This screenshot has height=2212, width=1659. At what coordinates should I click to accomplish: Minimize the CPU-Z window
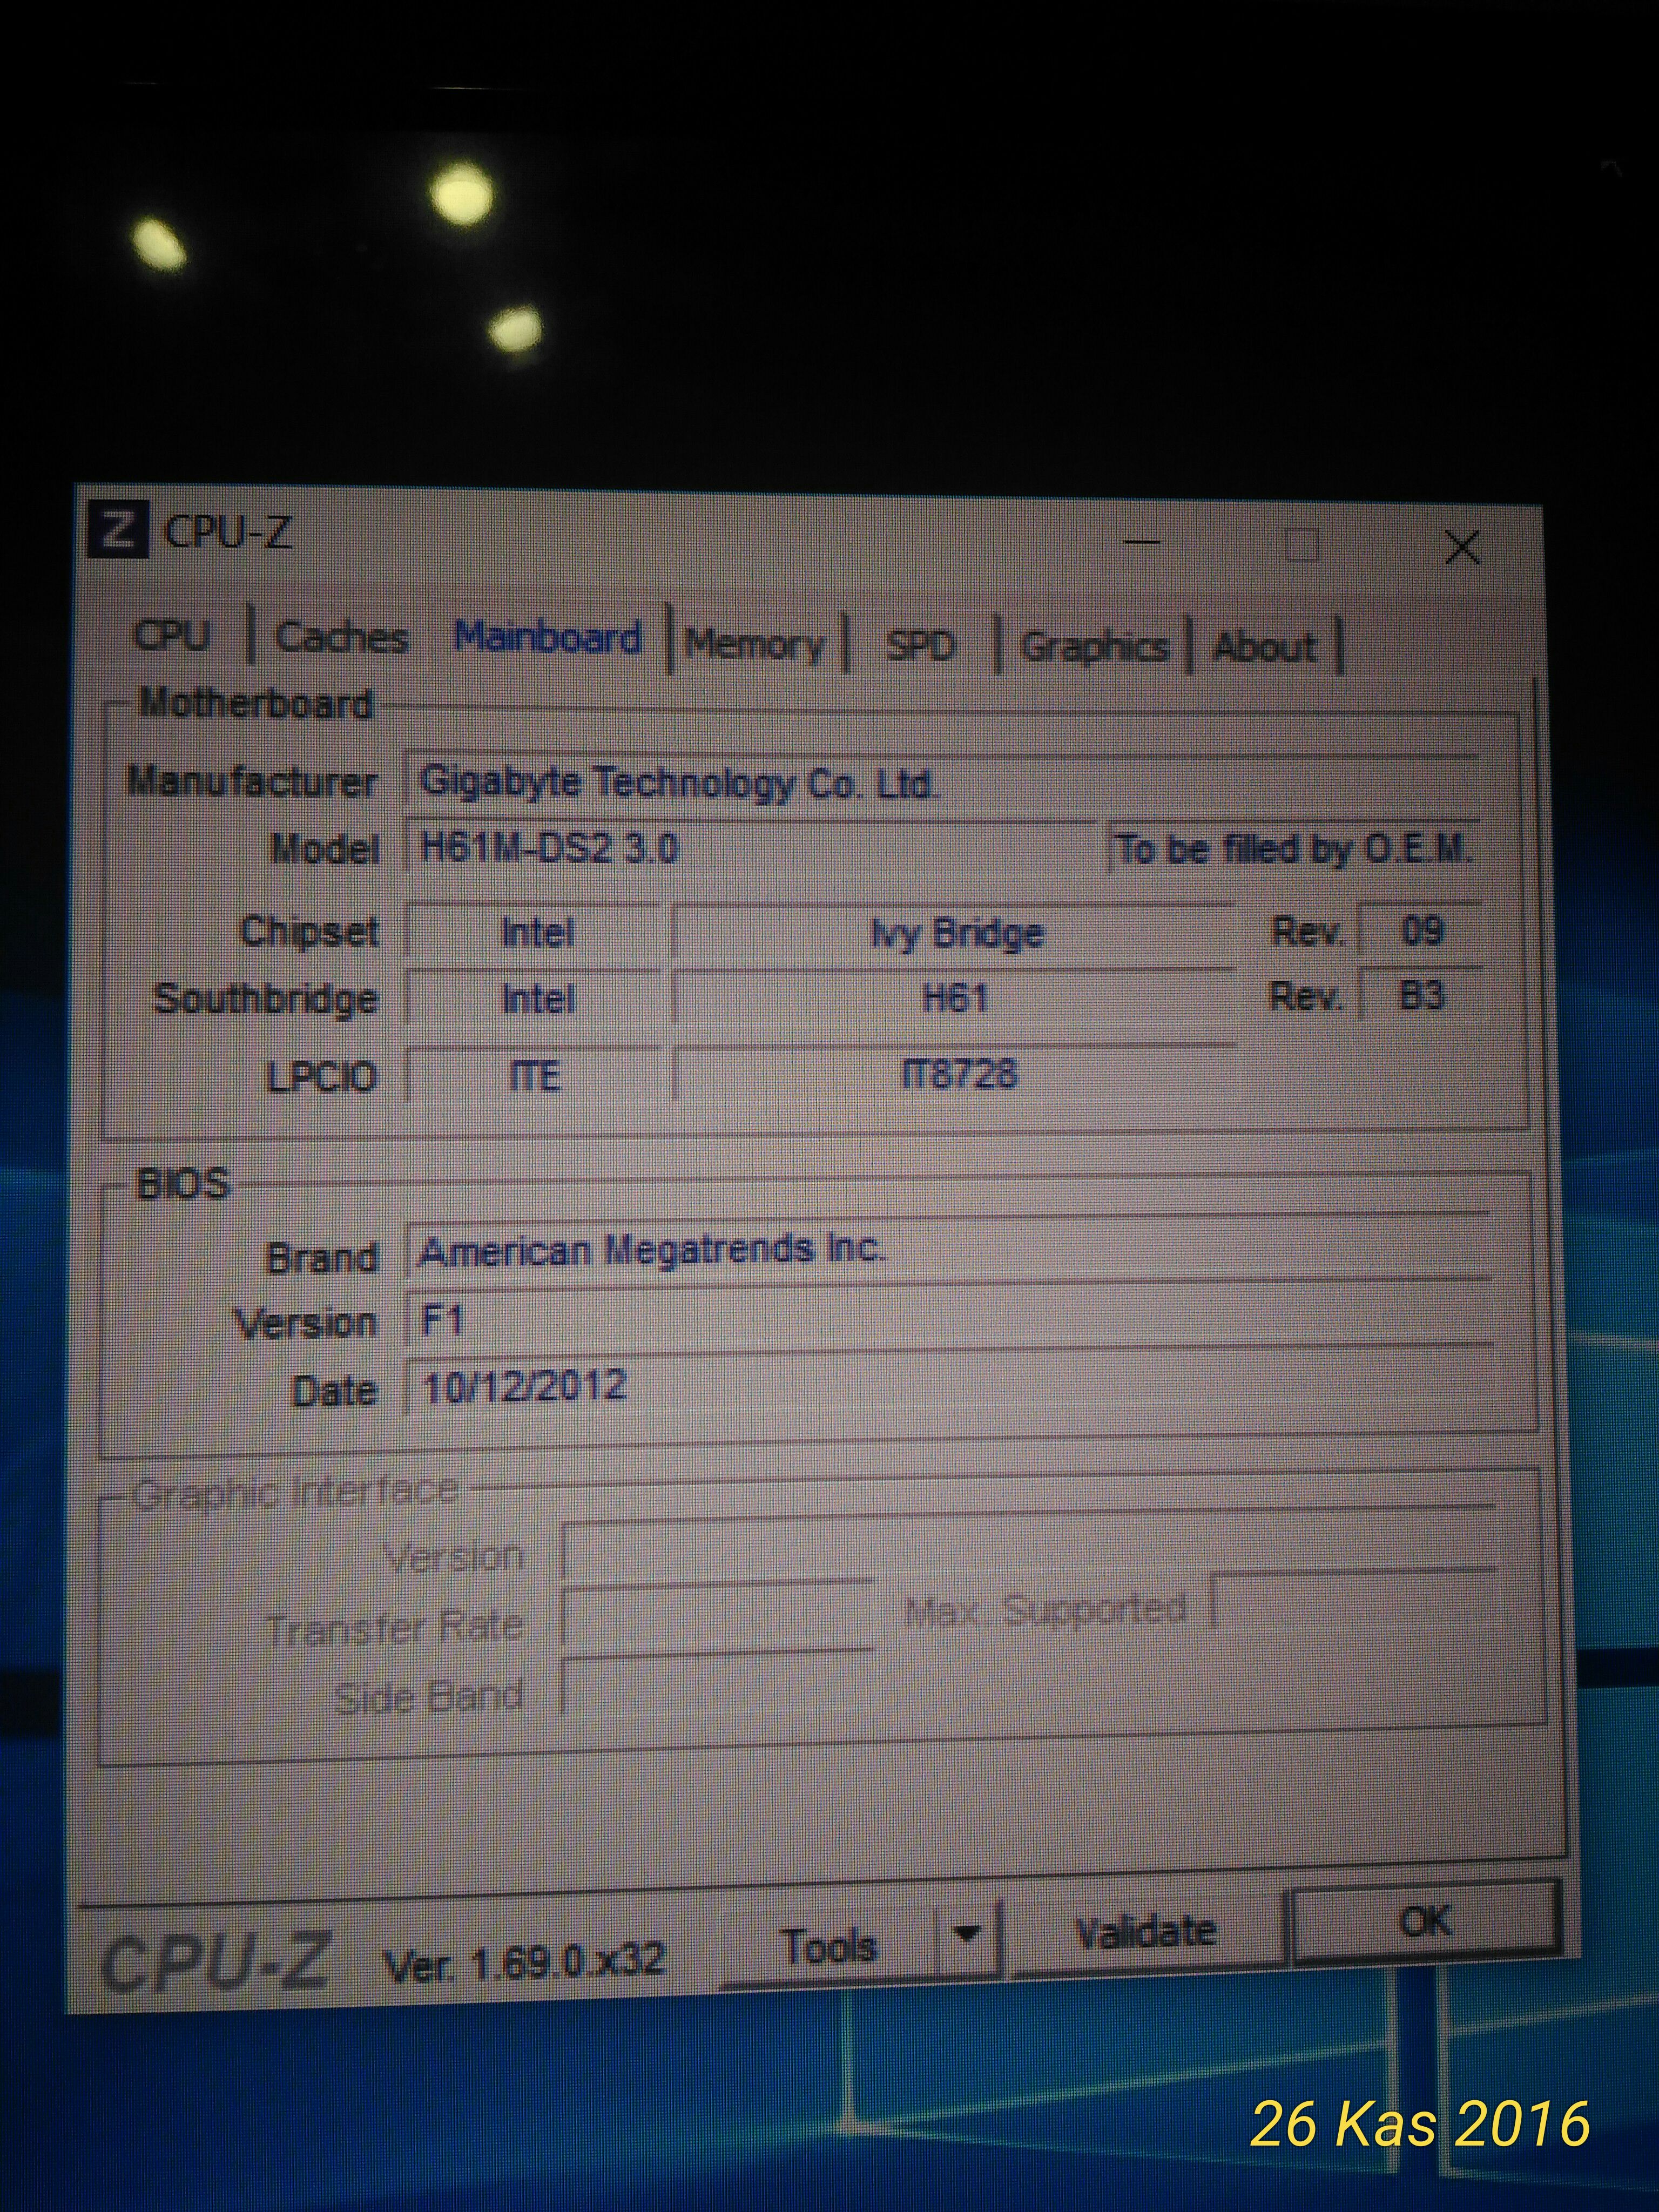pyautogui.click(x=1141, y=543)
